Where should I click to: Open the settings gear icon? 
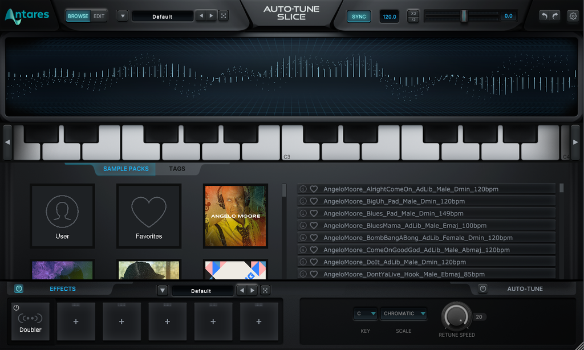[573, 16]
